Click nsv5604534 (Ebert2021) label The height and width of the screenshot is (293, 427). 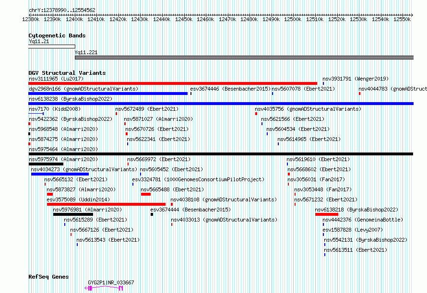coord(298,129)
